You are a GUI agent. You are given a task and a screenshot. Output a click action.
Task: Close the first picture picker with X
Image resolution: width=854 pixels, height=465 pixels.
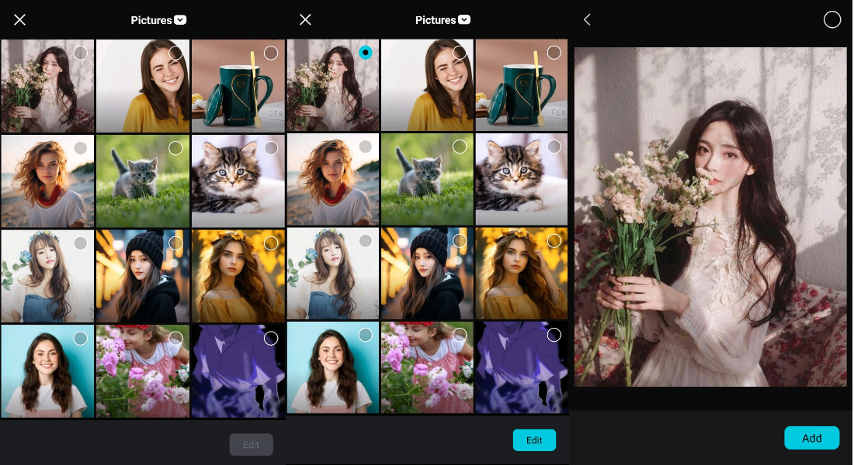pos(19,20)
